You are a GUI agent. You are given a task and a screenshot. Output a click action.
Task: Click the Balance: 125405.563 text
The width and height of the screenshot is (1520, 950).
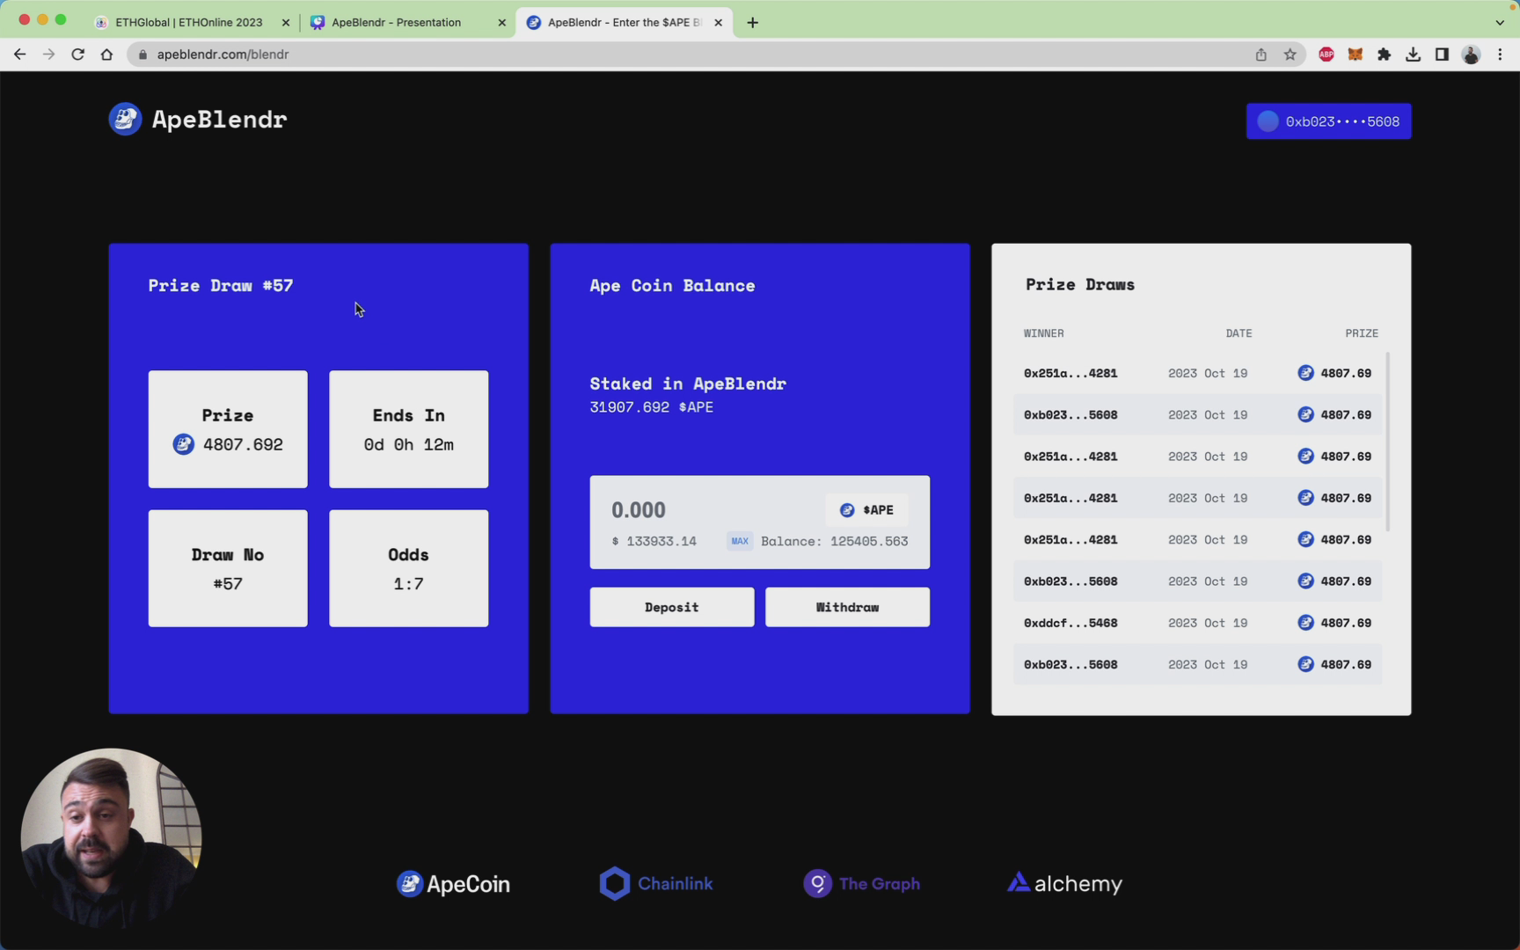[x=835, y=541]
